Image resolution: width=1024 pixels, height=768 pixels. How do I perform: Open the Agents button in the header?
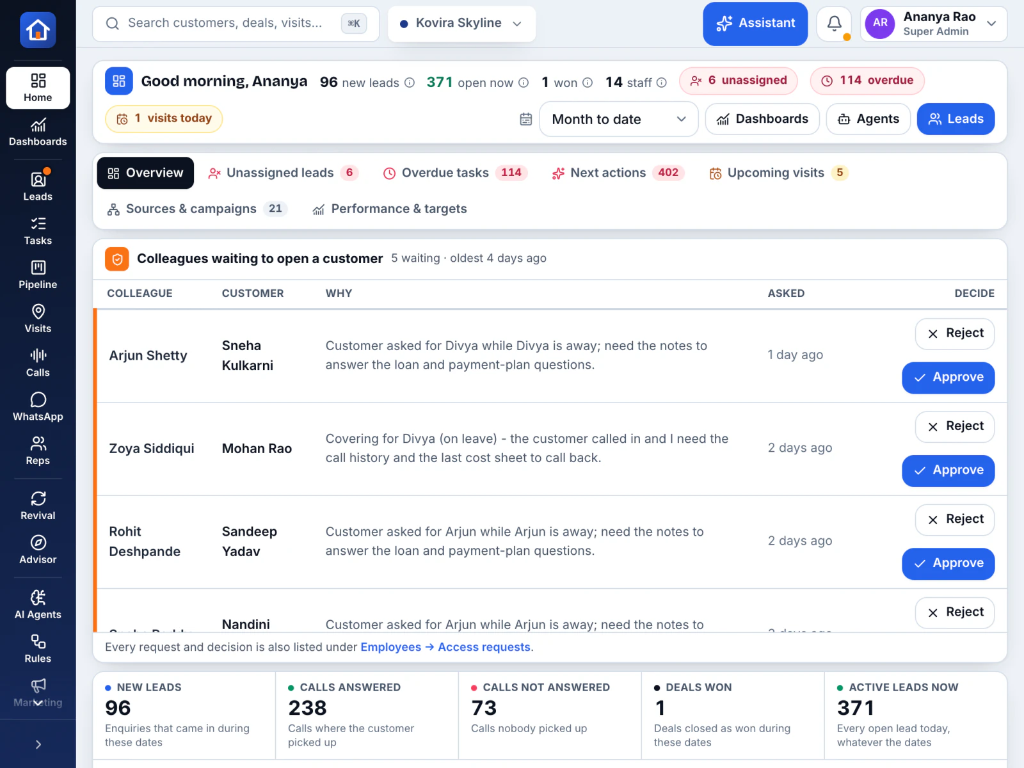pyautogui.click(x=868, y=119)
